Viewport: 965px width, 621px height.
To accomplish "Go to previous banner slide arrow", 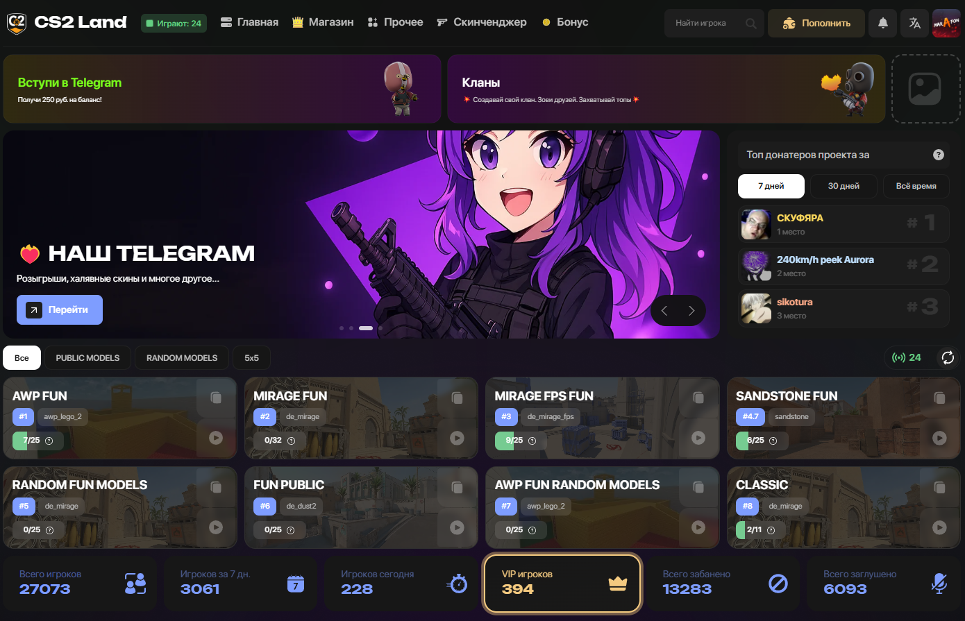I will pos(664,311).
